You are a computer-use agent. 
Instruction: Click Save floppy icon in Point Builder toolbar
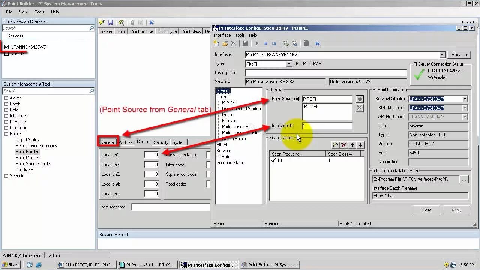110,22
